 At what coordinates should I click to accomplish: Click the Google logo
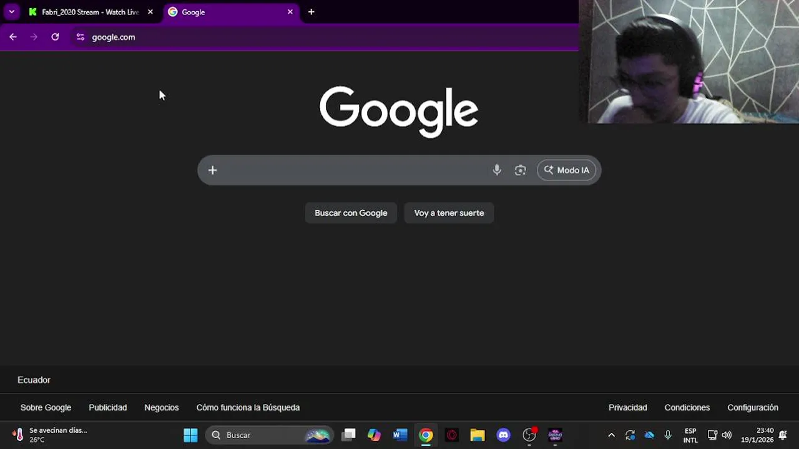tap(399, 112)
